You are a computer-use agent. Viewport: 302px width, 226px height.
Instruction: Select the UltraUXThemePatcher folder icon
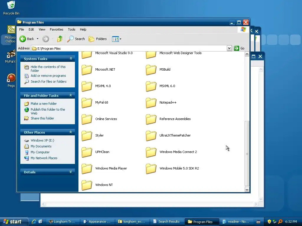point(151,135)
